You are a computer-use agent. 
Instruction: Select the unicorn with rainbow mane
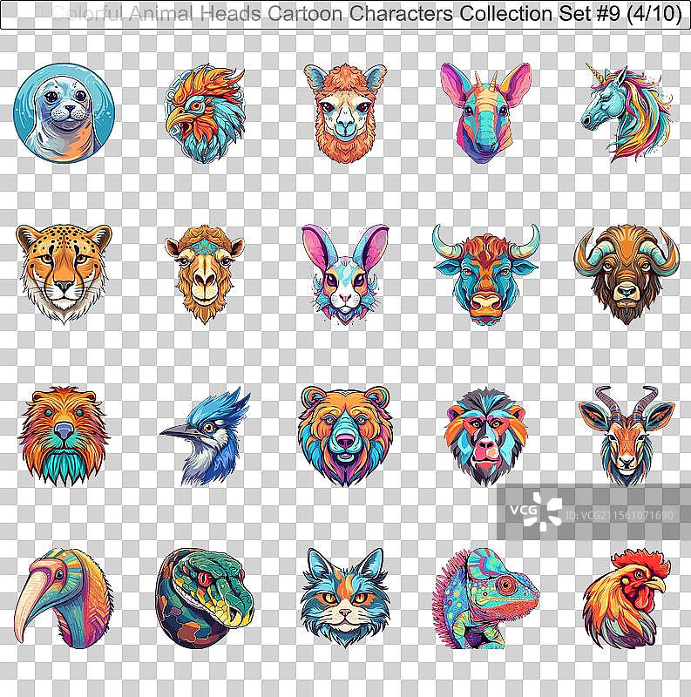pyautogui.click(x=624, y=109)
